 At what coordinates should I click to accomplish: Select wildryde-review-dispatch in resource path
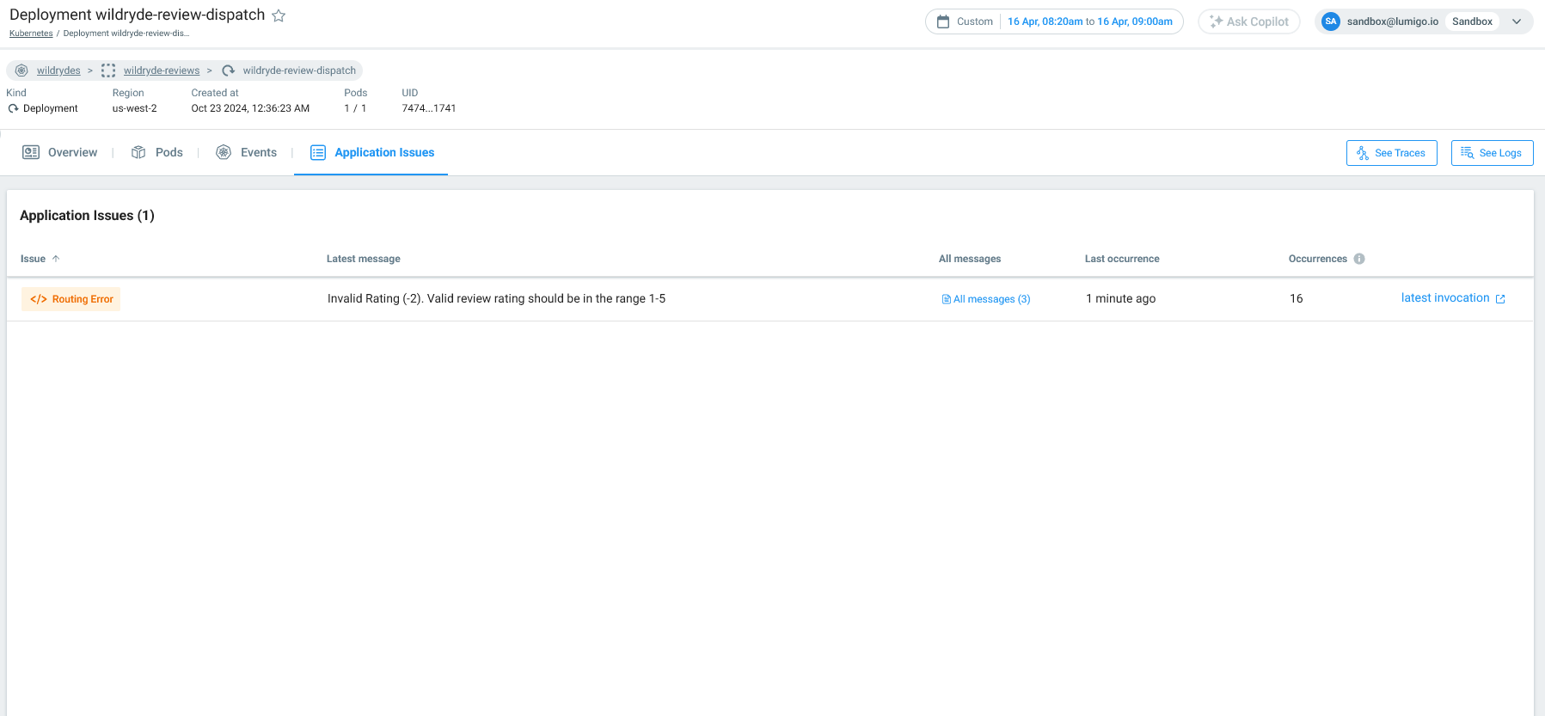(x=299, y=70)
